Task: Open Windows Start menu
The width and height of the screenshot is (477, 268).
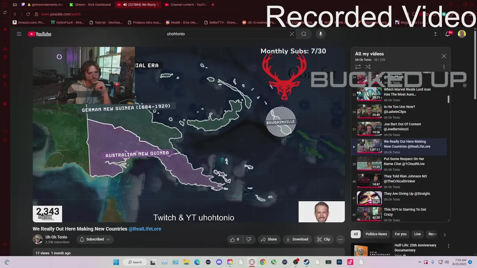Action: pos(116,262)
